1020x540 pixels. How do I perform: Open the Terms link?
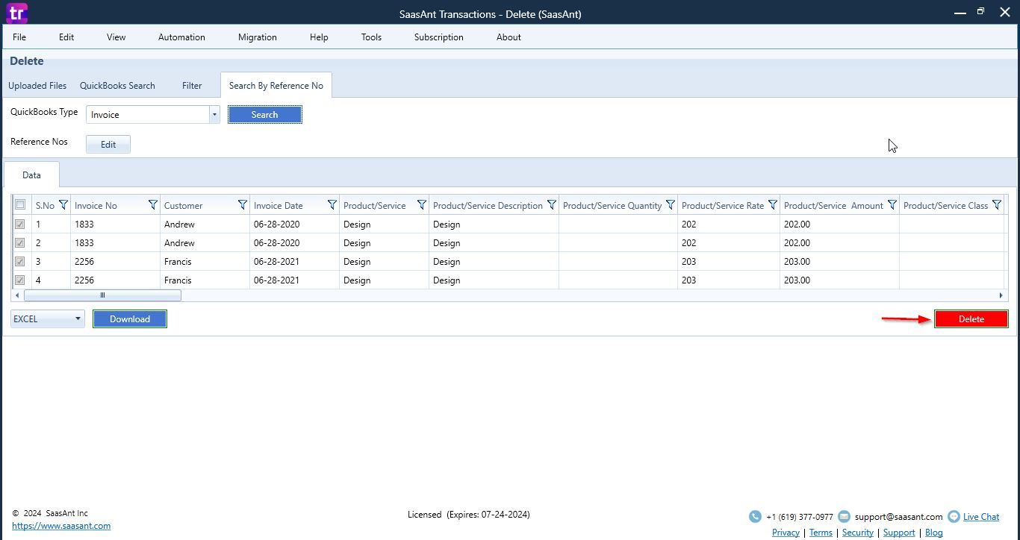tap(821, 533)
